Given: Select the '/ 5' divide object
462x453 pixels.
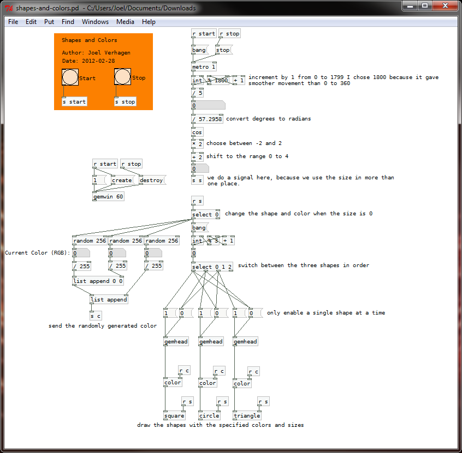Looking at the screenshot, I should point(197,93).
